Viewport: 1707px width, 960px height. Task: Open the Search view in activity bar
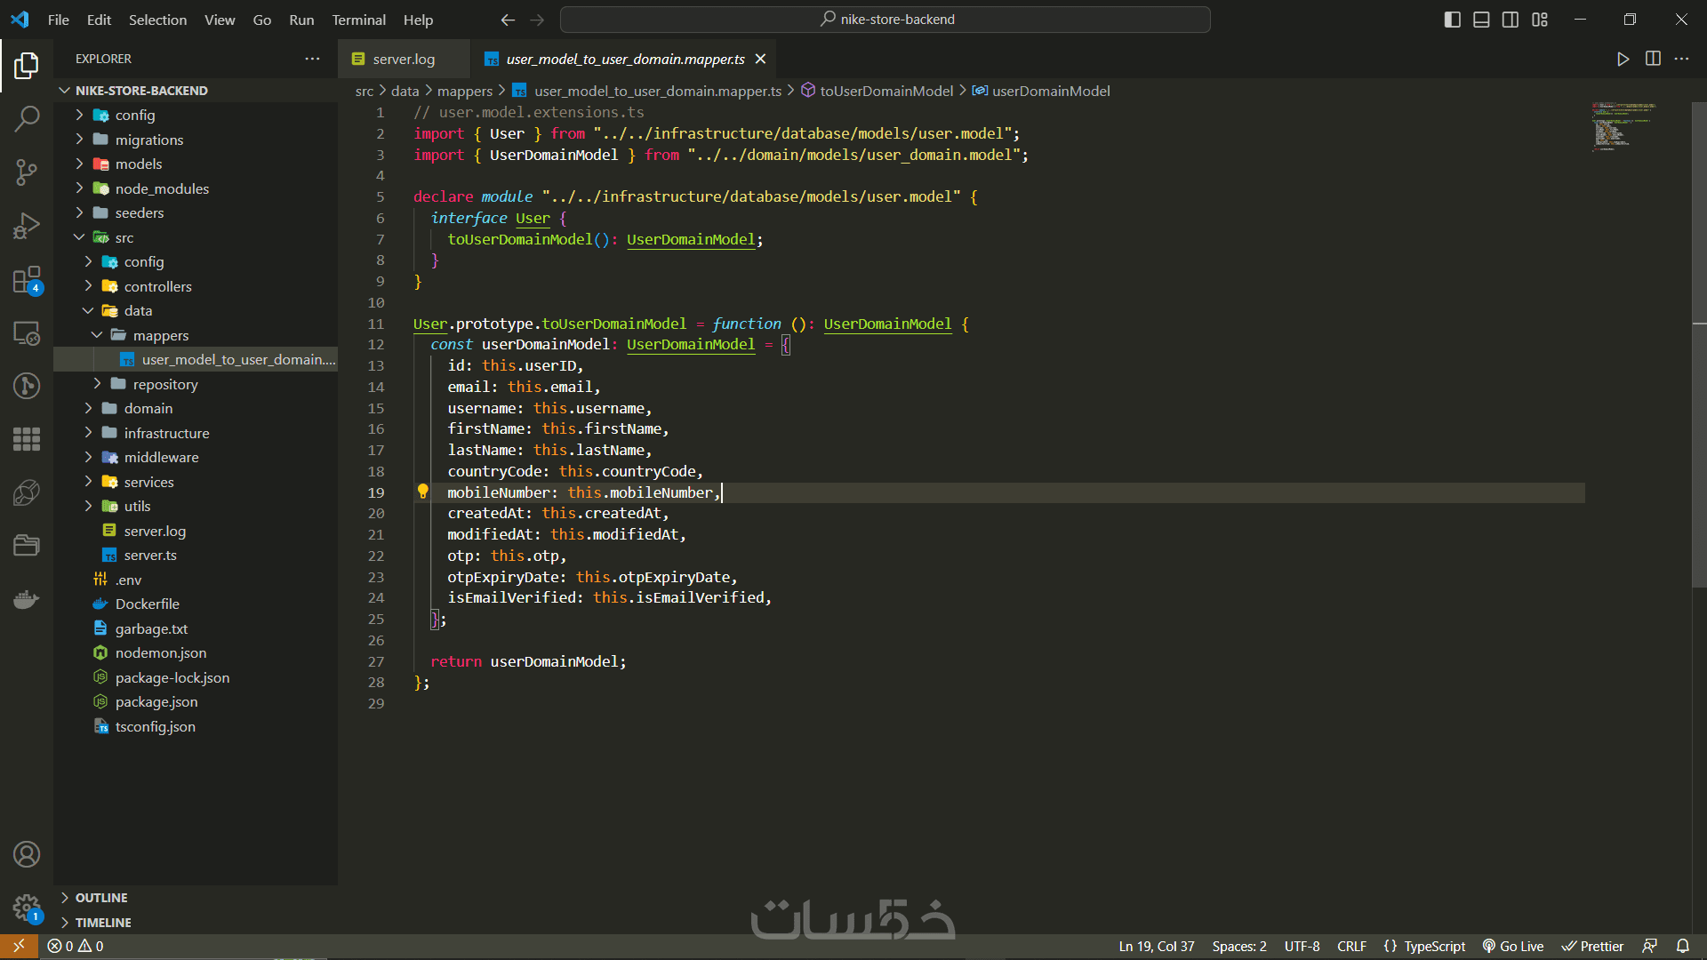point(27,118)
